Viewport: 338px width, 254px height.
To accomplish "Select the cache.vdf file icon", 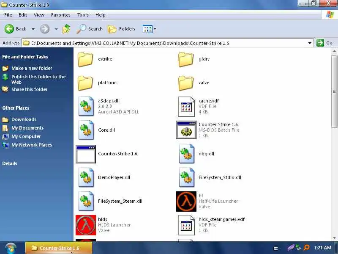I will 186,106.
